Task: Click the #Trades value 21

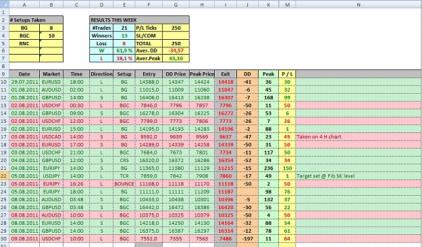Action: pyautogui.click(x=124, y=28)
